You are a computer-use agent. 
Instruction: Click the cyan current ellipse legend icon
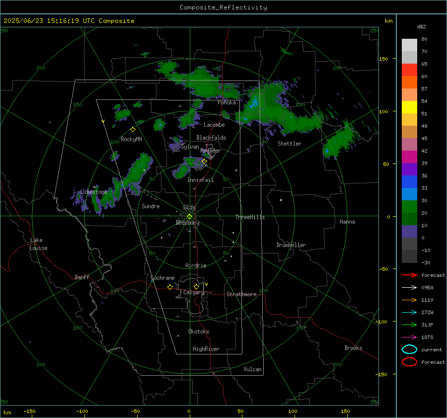(x=409, y=349)
